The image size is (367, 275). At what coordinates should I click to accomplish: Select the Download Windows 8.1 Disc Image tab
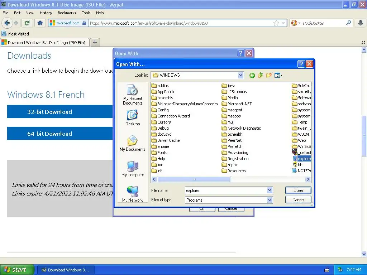click(x=45, y=42)
